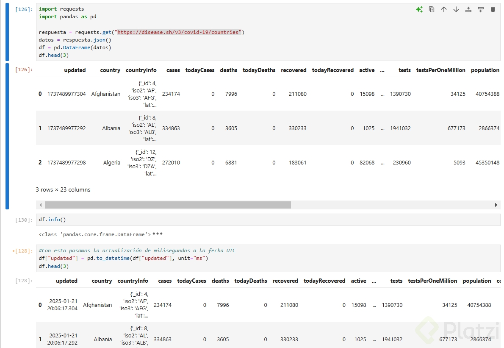Click the green AI sparkle icon
Image resolution: width=504 pixels, height=348 pixels.
click(x=419, y=9)
